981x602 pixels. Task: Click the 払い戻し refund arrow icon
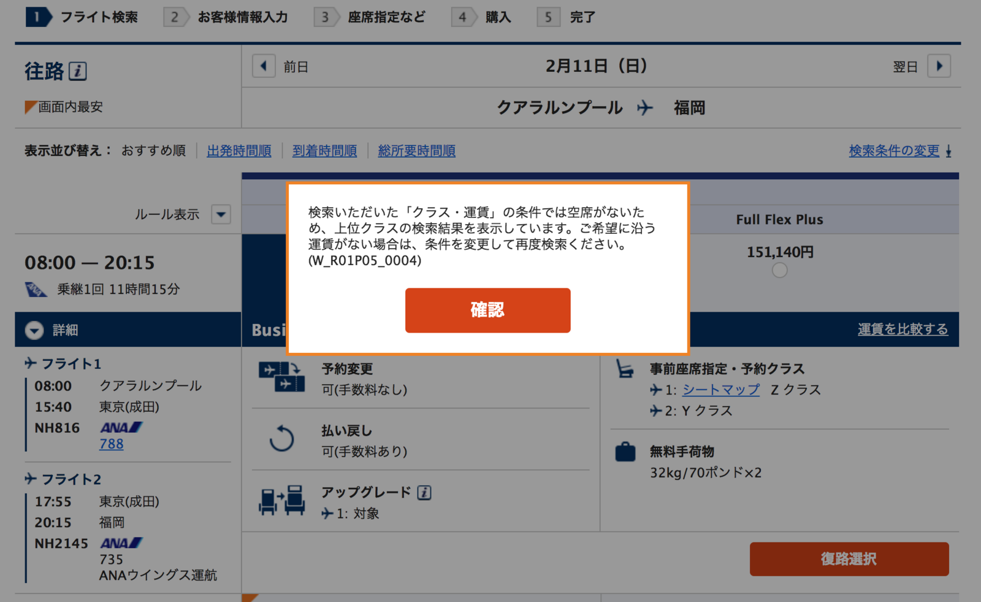click(x=282, y=439)
